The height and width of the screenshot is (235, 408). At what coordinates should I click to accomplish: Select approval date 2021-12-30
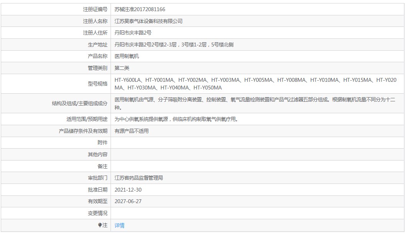[128, 190]
